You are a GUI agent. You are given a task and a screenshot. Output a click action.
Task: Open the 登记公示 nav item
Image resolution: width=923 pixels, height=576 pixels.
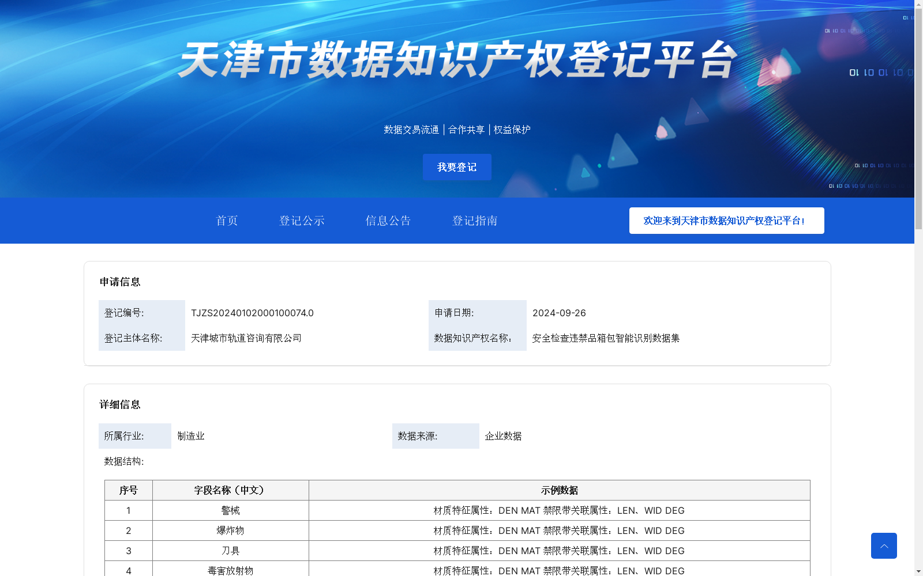pyautogui.click(x=302, y=221)
